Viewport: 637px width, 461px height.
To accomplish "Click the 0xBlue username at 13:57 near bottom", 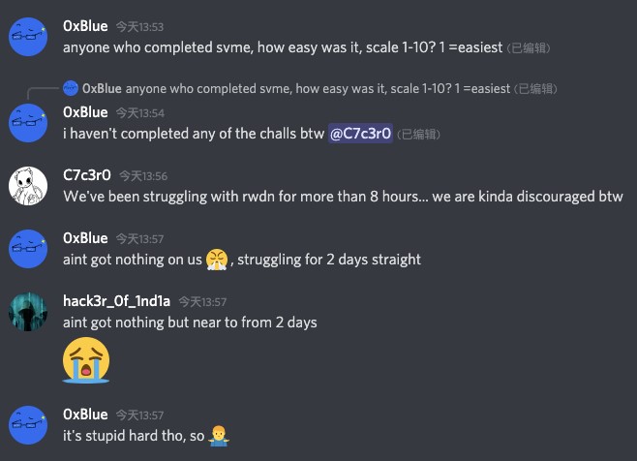I will pos(85,415).
